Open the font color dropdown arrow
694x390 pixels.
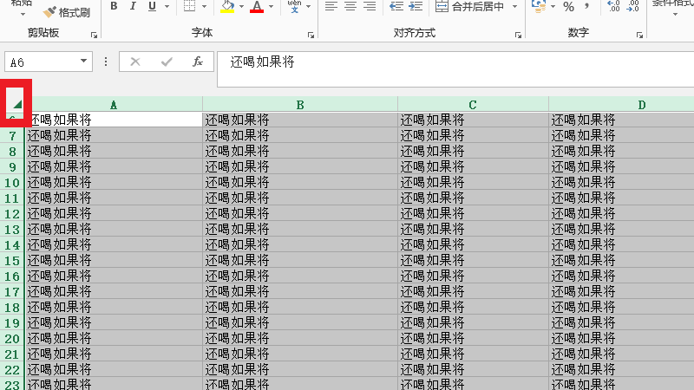pyautogui.click(x=271, y=7)
